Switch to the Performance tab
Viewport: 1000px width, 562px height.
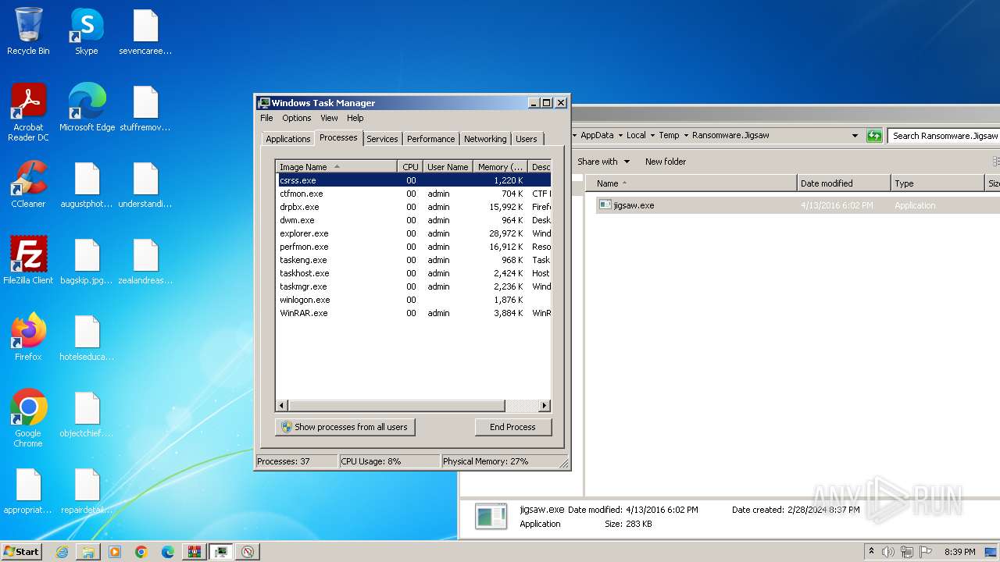[430, 139]
